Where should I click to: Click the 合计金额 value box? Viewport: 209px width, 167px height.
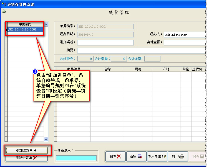point(152,59)
